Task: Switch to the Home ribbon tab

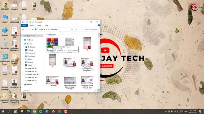Action: point(32,25)
